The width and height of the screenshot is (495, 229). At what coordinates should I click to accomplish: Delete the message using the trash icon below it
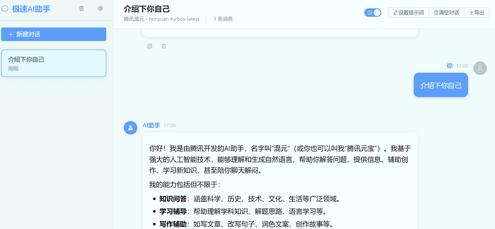click(x=164, y=46)
